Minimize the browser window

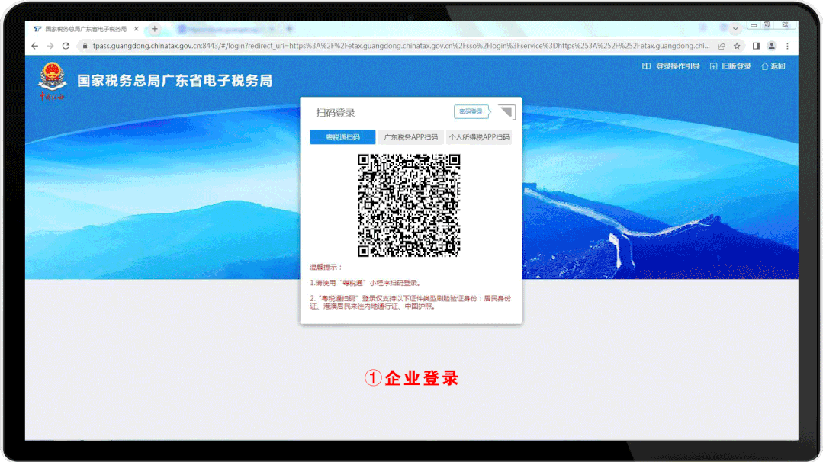pos(753,25)
